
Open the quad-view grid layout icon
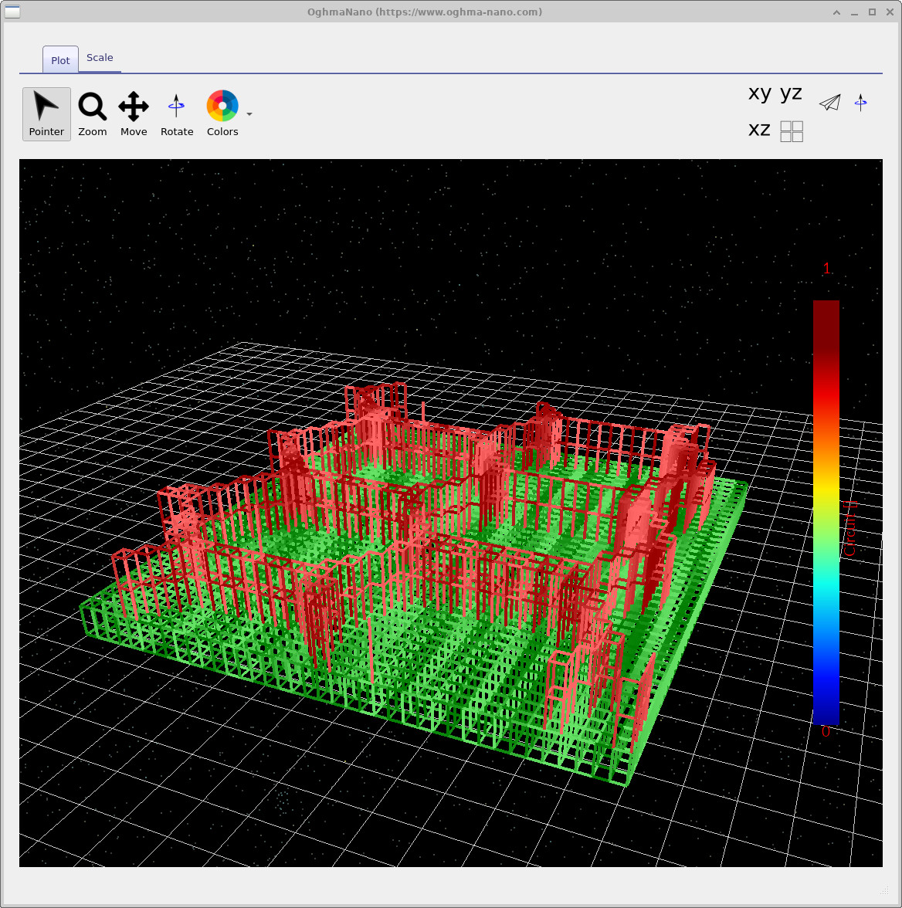click(792, 131)
